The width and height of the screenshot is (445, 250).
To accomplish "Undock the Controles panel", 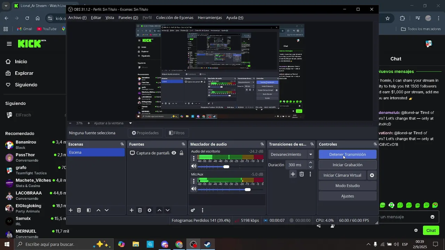I will point(375,144).
